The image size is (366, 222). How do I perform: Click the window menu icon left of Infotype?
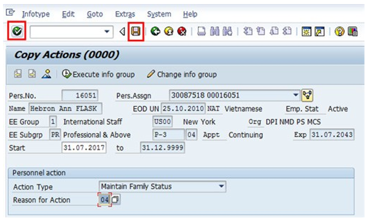point(10,12)
